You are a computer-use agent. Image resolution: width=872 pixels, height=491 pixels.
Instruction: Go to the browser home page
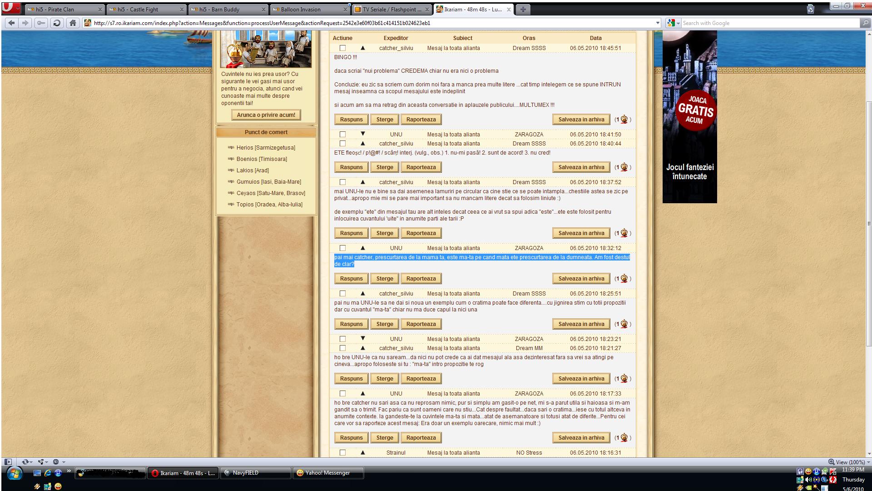tap(72, 23)
